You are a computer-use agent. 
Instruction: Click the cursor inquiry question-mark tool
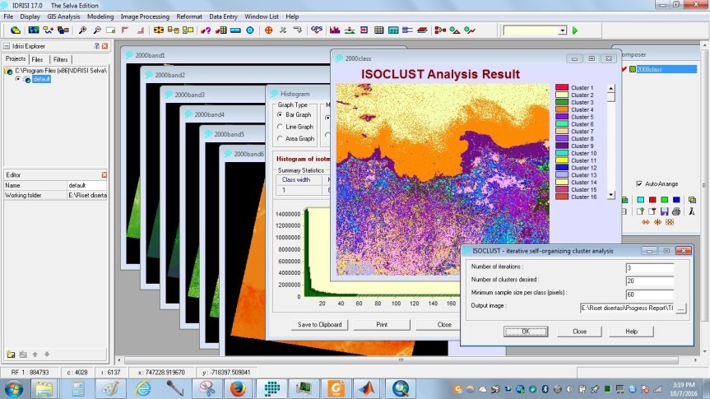[206, 30]
